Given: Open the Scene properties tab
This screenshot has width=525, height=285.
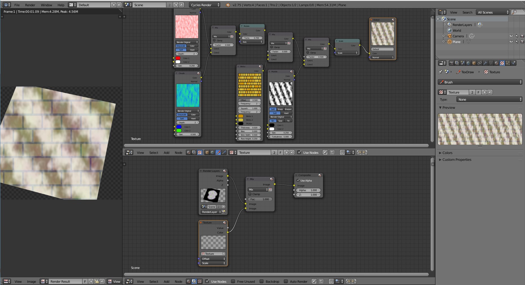Looking at the screenshot, I should tap(463, 63).
